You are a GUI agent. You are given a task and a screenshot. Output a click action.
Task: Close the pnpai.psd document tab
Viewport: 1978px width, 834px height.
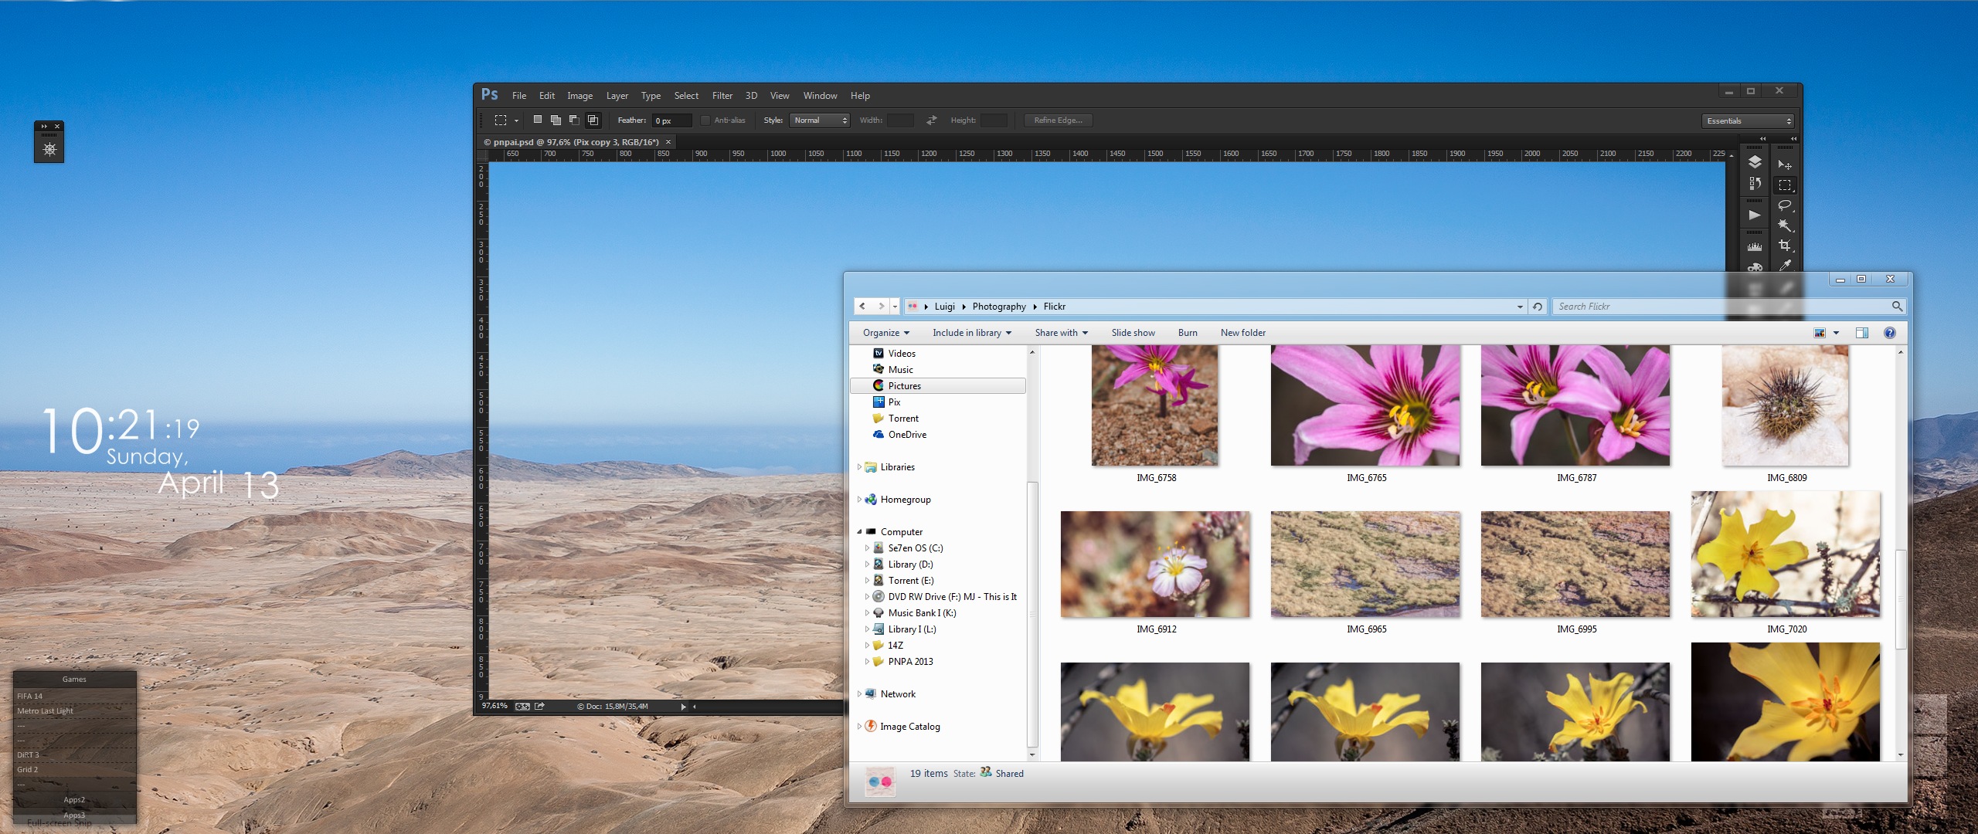point(668,142)
